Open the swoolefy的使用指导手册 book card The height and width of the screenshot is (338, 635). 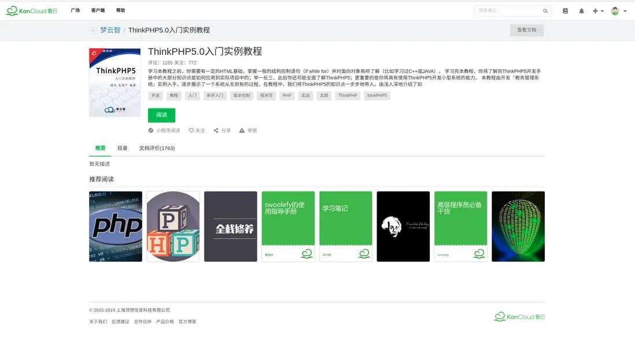[x=288, y=227]
